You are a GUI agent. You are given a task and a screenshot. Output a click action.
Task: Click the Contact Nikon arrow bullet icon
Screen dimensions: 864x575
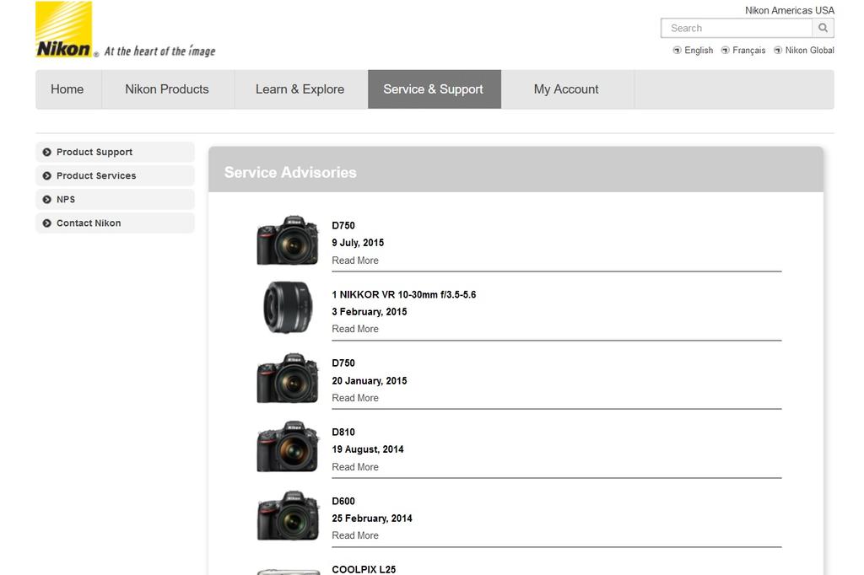(x=47, y=223)
